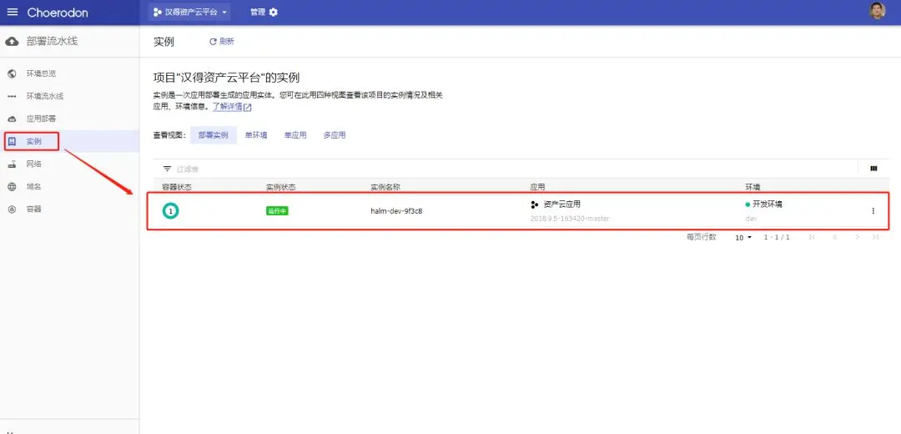The image size is (901, 434).
Task: Click the 环境流水线 dots icon
Action: click(12, 97)
